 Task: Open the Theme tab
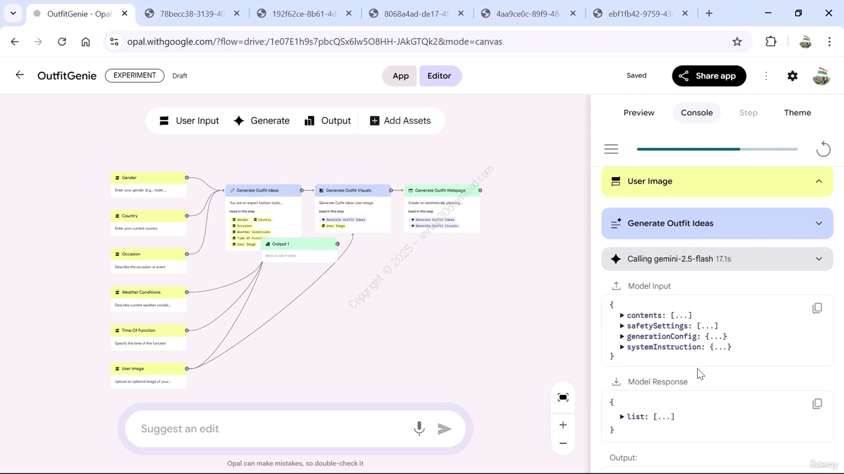point(797,113)
